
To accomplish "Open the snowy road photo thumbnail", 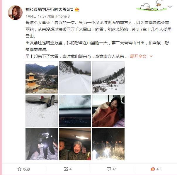I will pos(75,77).
